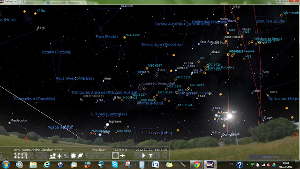This screenshot has width=300, height=169.
Task: Select NGC 5662 marker
Action: point(116,133)
